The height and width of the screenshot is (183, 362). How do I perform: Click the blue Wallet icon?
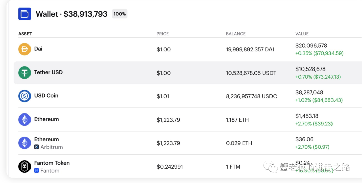tap(25, 14)
